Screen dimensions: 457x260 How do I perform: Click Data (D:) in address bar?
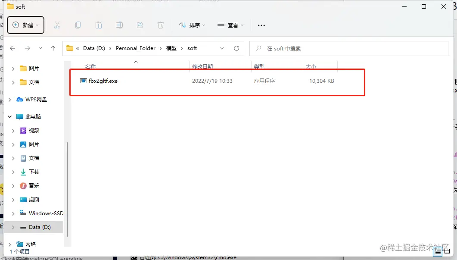click(x=94, y=48)
